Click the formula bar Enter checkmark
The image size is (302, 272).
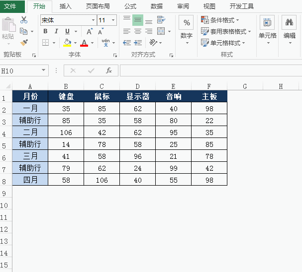(x=91, y=70)
